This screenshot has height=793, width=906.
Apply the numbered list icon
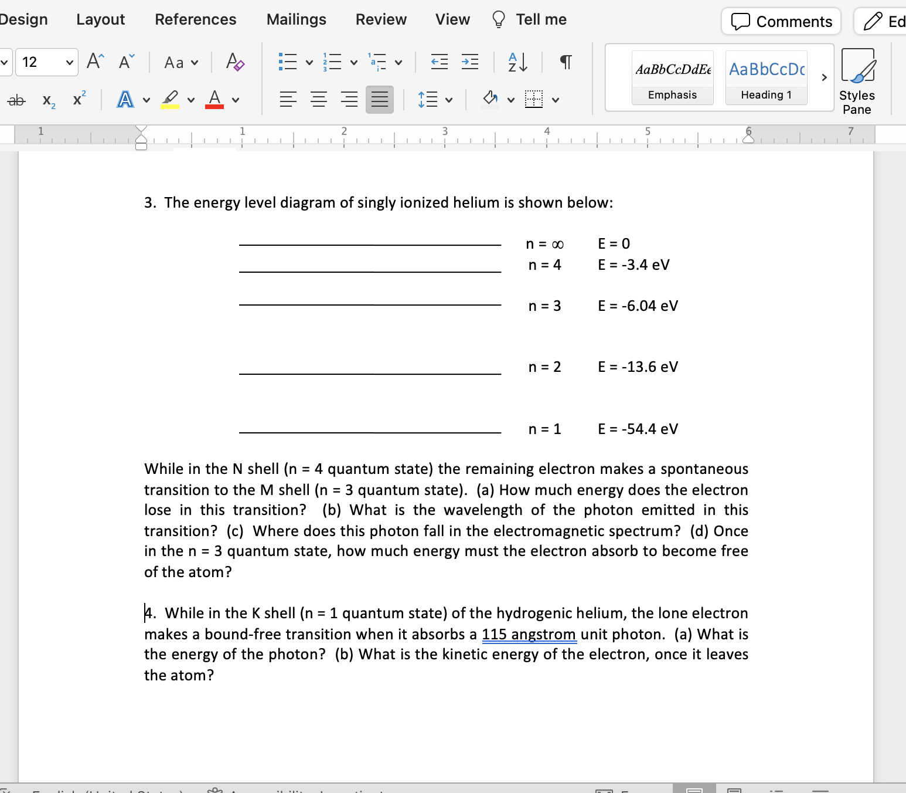coord(332,62)
